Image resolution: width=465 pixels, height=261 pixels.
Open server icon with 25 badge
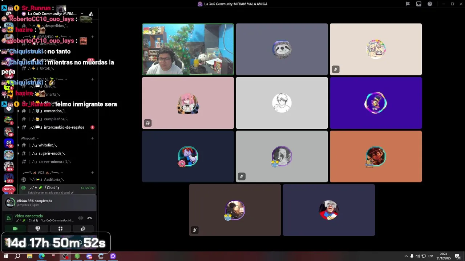coord(9,131)
